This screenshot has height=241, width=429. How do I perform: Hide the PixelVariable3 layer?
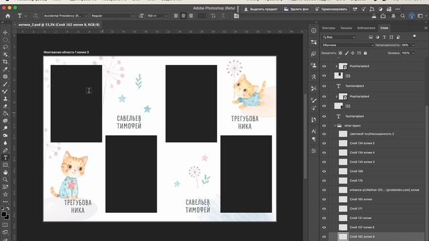(x=324, y=66)
